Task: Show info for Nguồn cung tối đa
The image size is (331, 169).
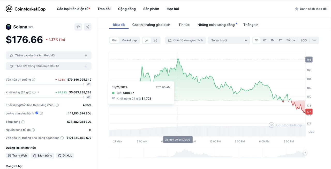Action: tap(33, 130)
